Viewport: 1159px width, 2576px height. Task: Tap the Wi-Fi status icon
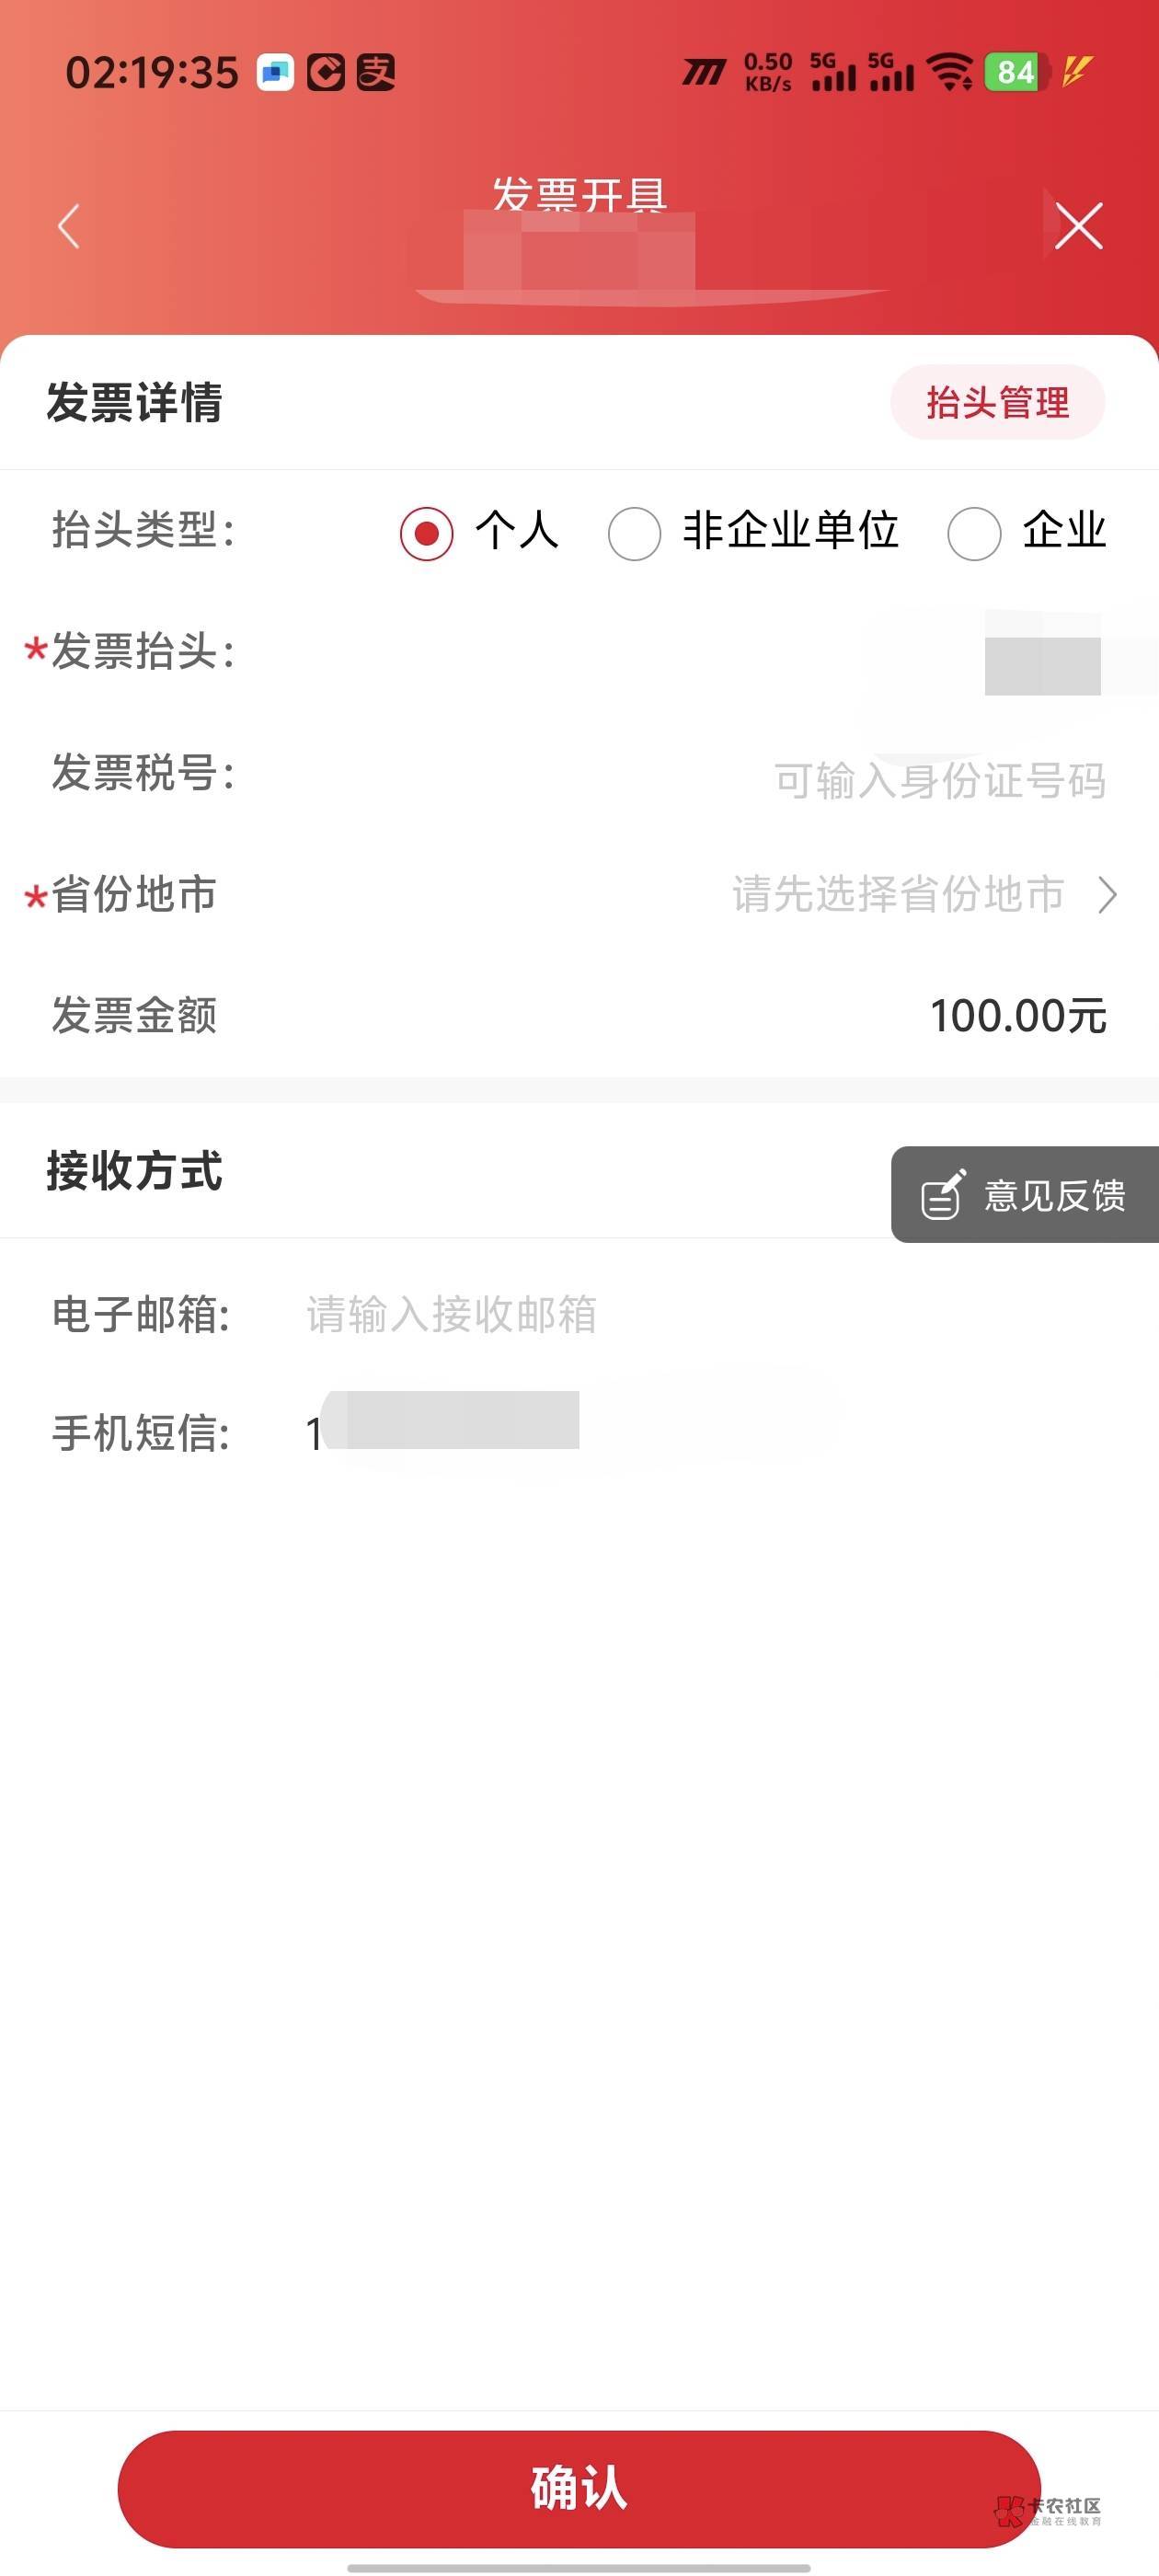click(949, 72)
